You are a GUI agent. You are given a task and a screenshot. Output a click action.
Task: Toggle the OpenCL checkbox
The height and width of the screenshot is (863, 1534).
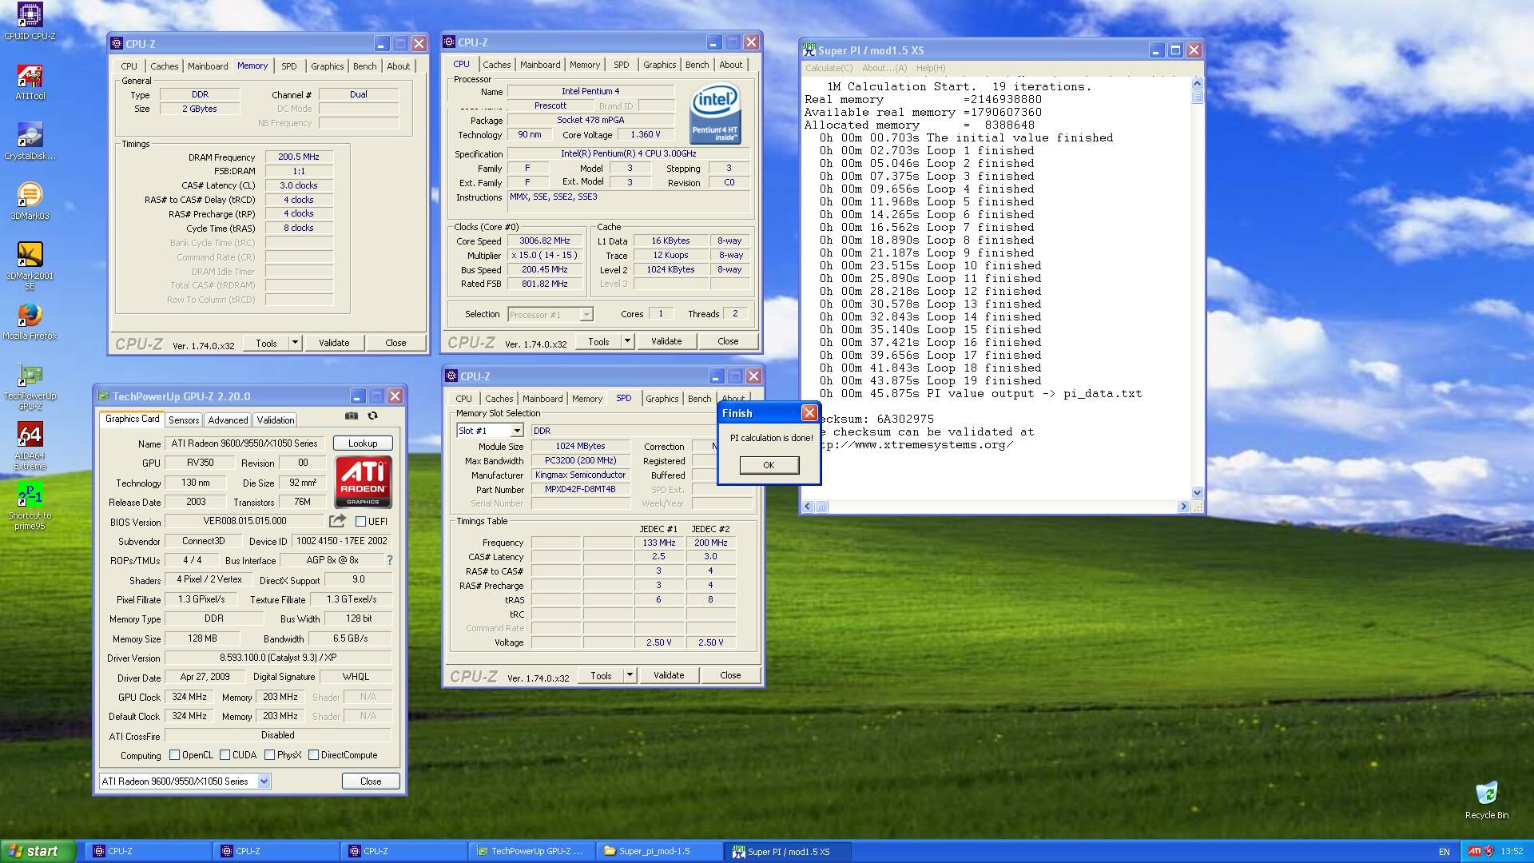(x=174, y=755)
